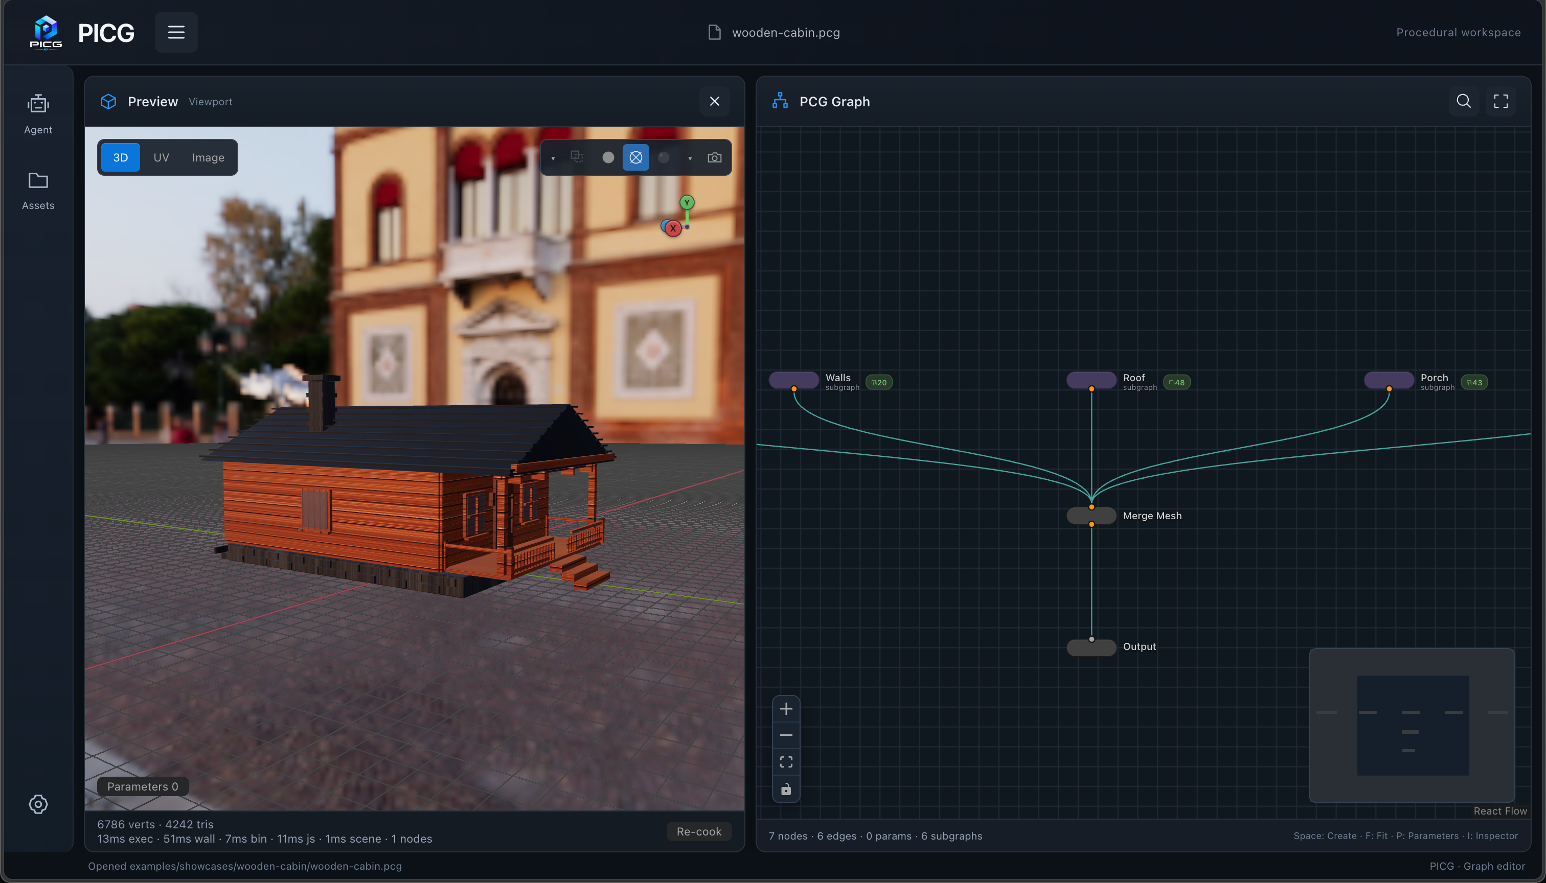Open the React Flow attribution link
1546x883 pixels.
coord(1500,811)
